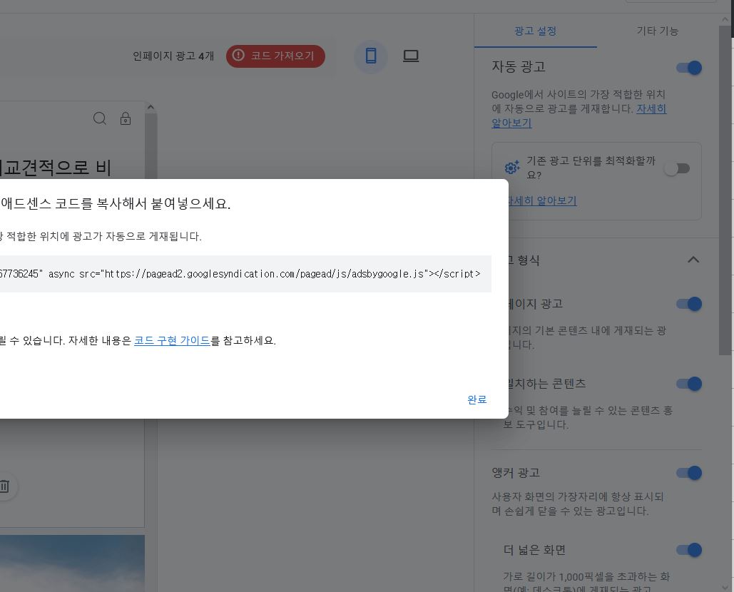Click the optimization gear sparkle icon
The image size is (734, 592).
click(512, 167)
